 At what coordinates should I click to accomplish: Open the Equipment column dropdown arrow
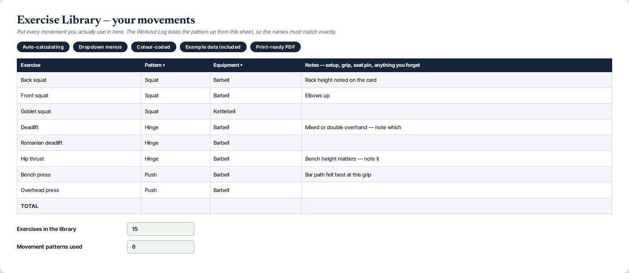[241, 65]
